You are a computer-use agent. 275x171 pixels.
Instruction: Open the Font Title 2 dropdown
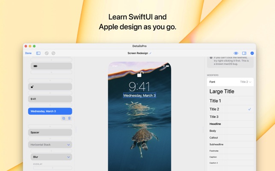(x=230, y=82)
